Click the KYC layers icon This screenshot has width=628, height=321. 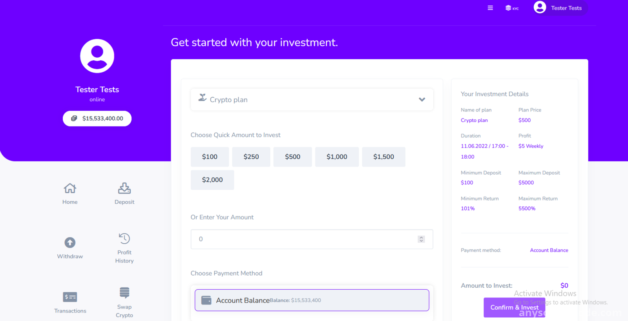(x=512, y=8)
